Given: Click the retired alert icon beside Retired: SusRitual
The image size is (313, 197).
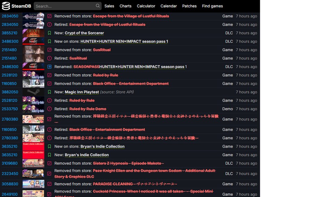Looking at the screenshot, I should [x=49, y=58].
